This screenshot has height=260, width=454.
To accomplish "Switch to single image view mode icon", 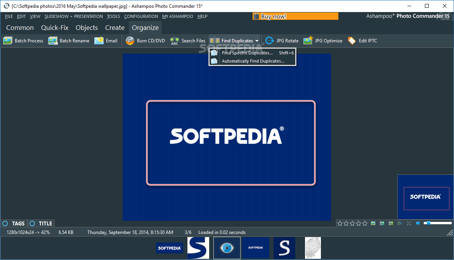I will tap(373, 223).
